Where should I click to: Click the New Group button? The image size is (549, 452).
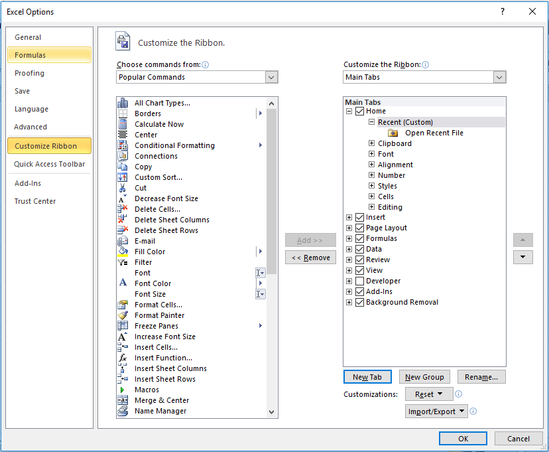(424, 377)
